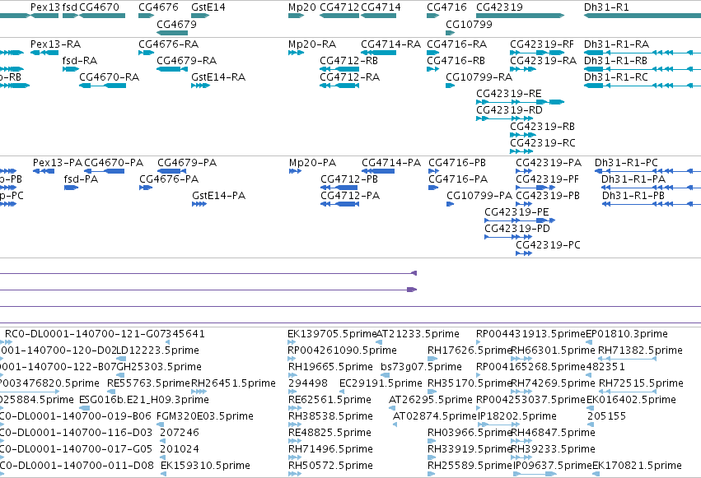Select protein Mp20-PA
The height and width of the screenshot is (478, 701).
click(x=312, y=163)
